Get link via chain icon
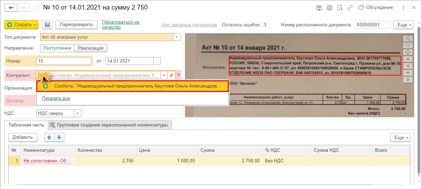 (350, 7)
